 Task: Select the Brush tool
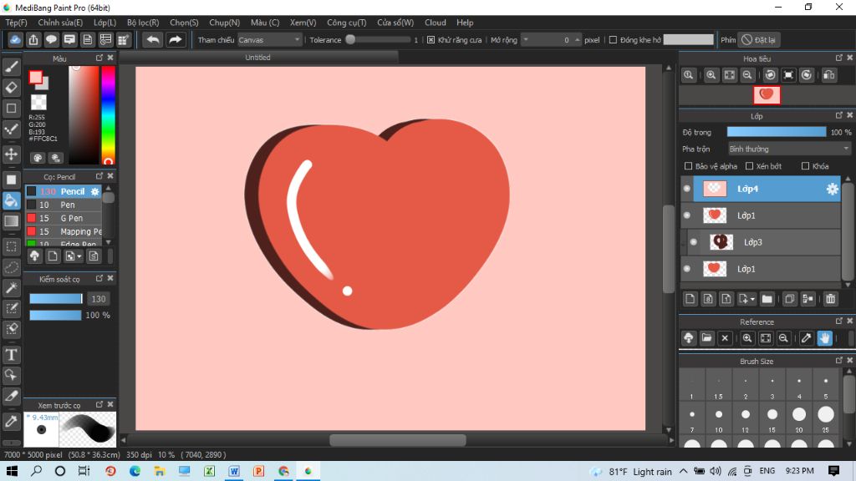[12, 67]
